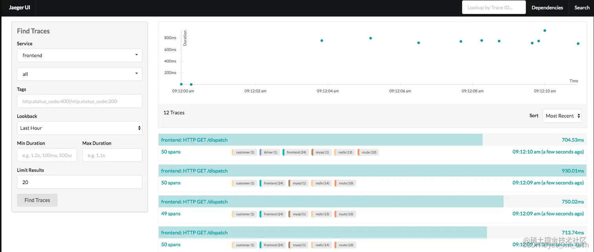
Task: Click redis (13) tag in the 750.02ms trace
Action: [321, 214]
